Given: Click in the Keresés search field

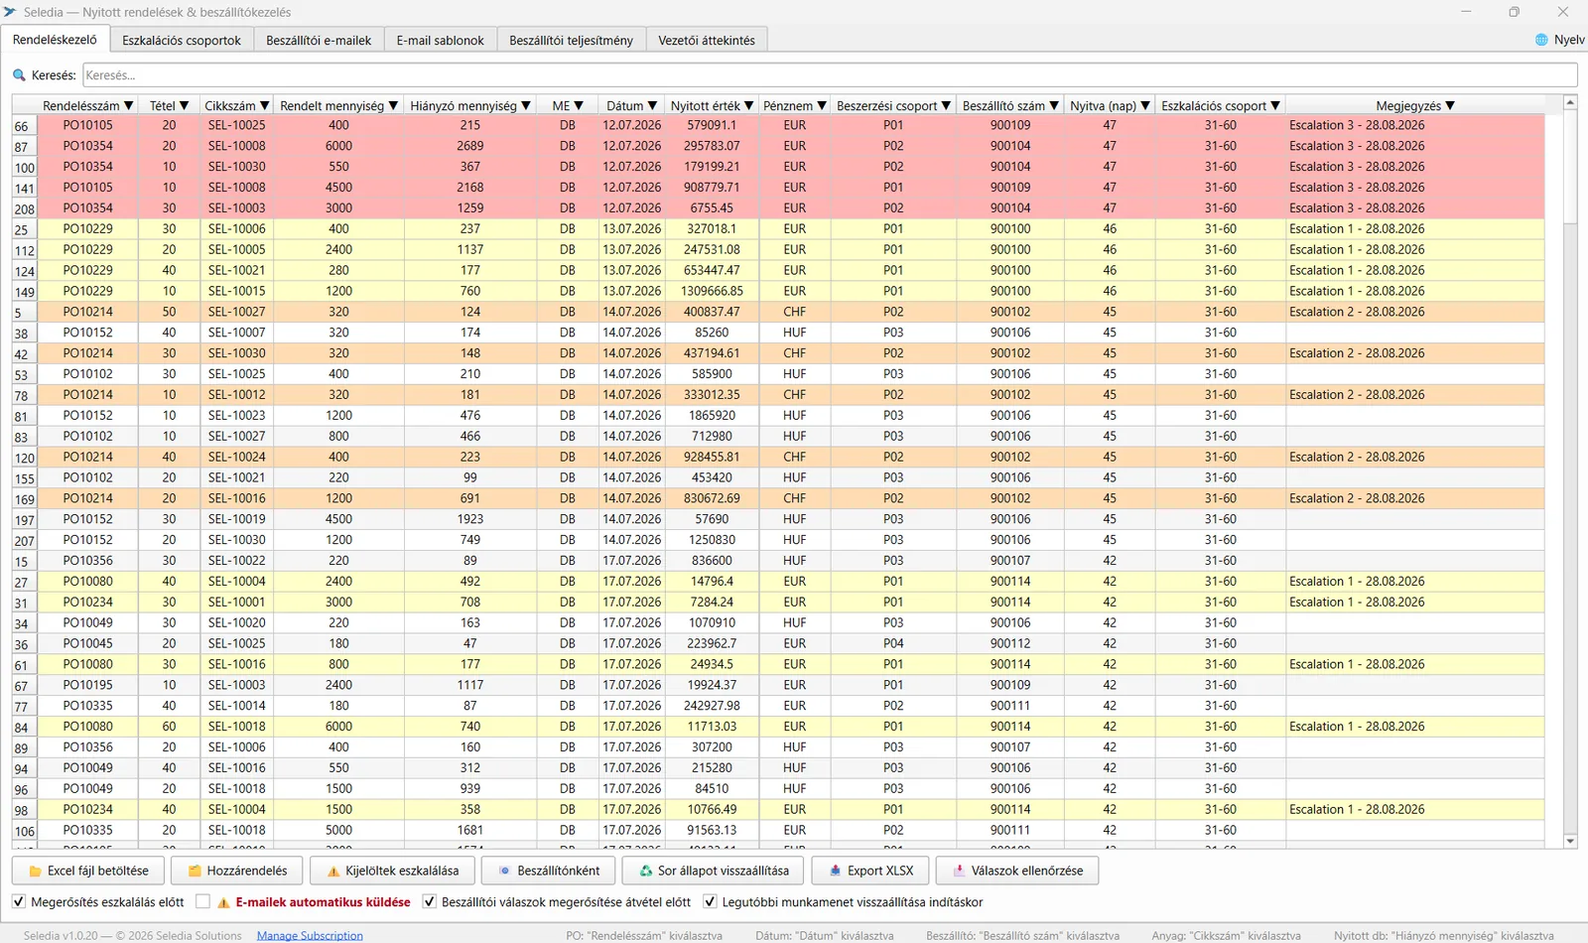Looking at the screenshot, I should 830,75.
